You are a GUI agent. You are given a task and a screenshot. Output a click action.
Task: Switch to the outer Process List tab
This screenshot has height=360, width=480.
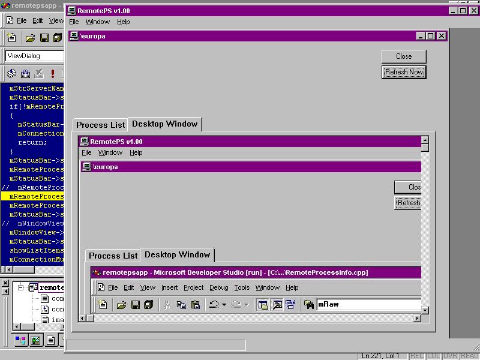tap(100, 125)
